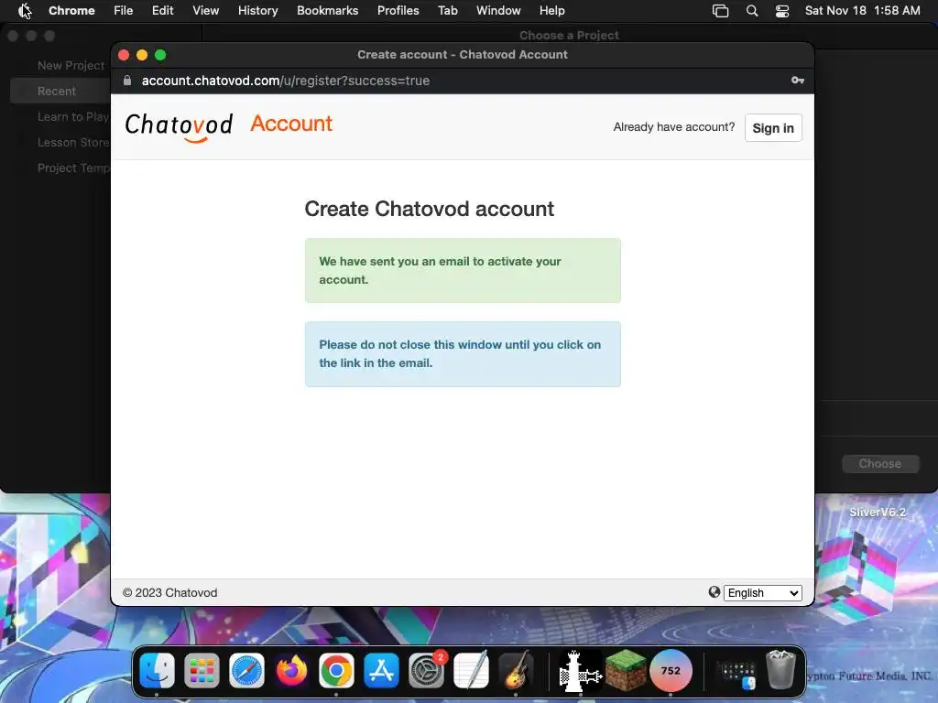This screenshot has height=703, width=938.
Task: Open TextEdit from the dock
Action: pyautogui.click(x=472, y=670)
